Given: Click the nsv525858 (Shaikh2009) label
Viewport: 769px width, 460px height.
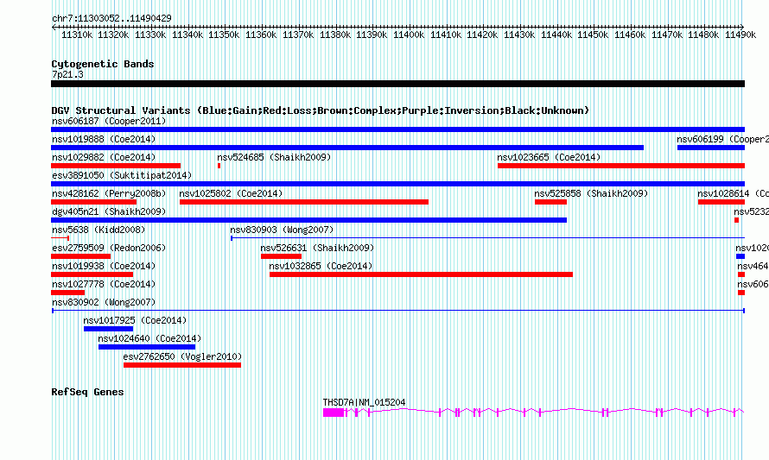Looking at the screenshot, I should click(x=591, y=193).
